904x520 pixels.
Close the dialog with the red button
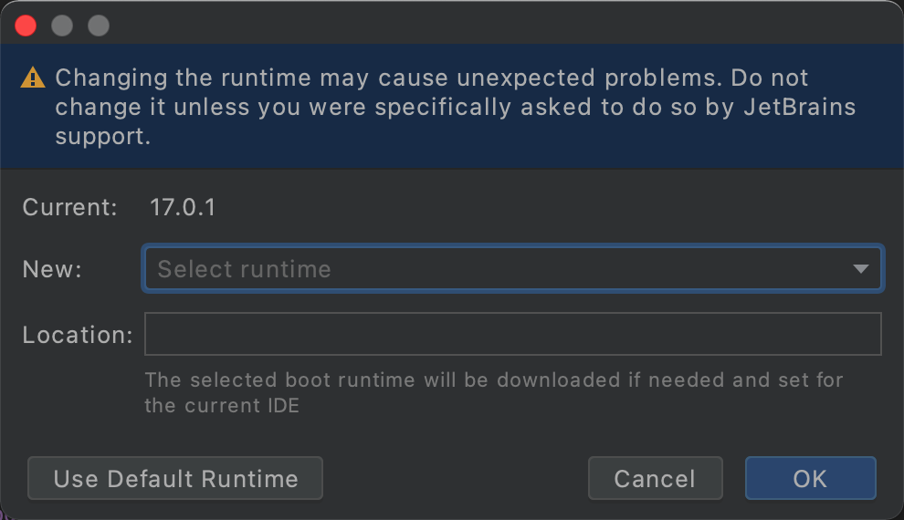(x=26, y=26)
